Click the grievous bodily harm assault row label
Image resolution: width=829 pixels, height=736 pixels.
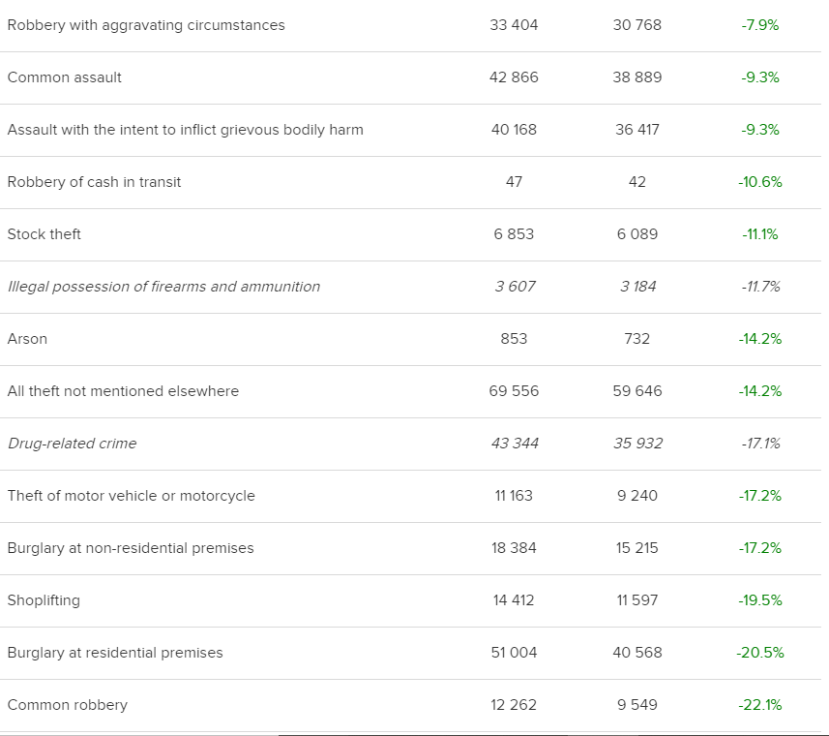186,130
